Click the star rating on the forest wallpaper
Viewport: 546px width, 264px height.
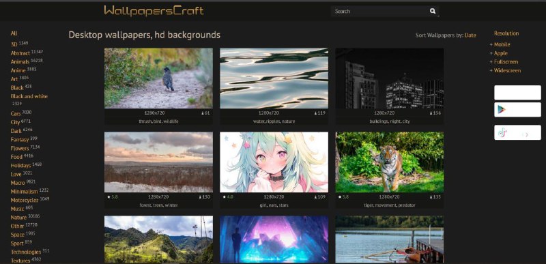(x=112, y=197)
